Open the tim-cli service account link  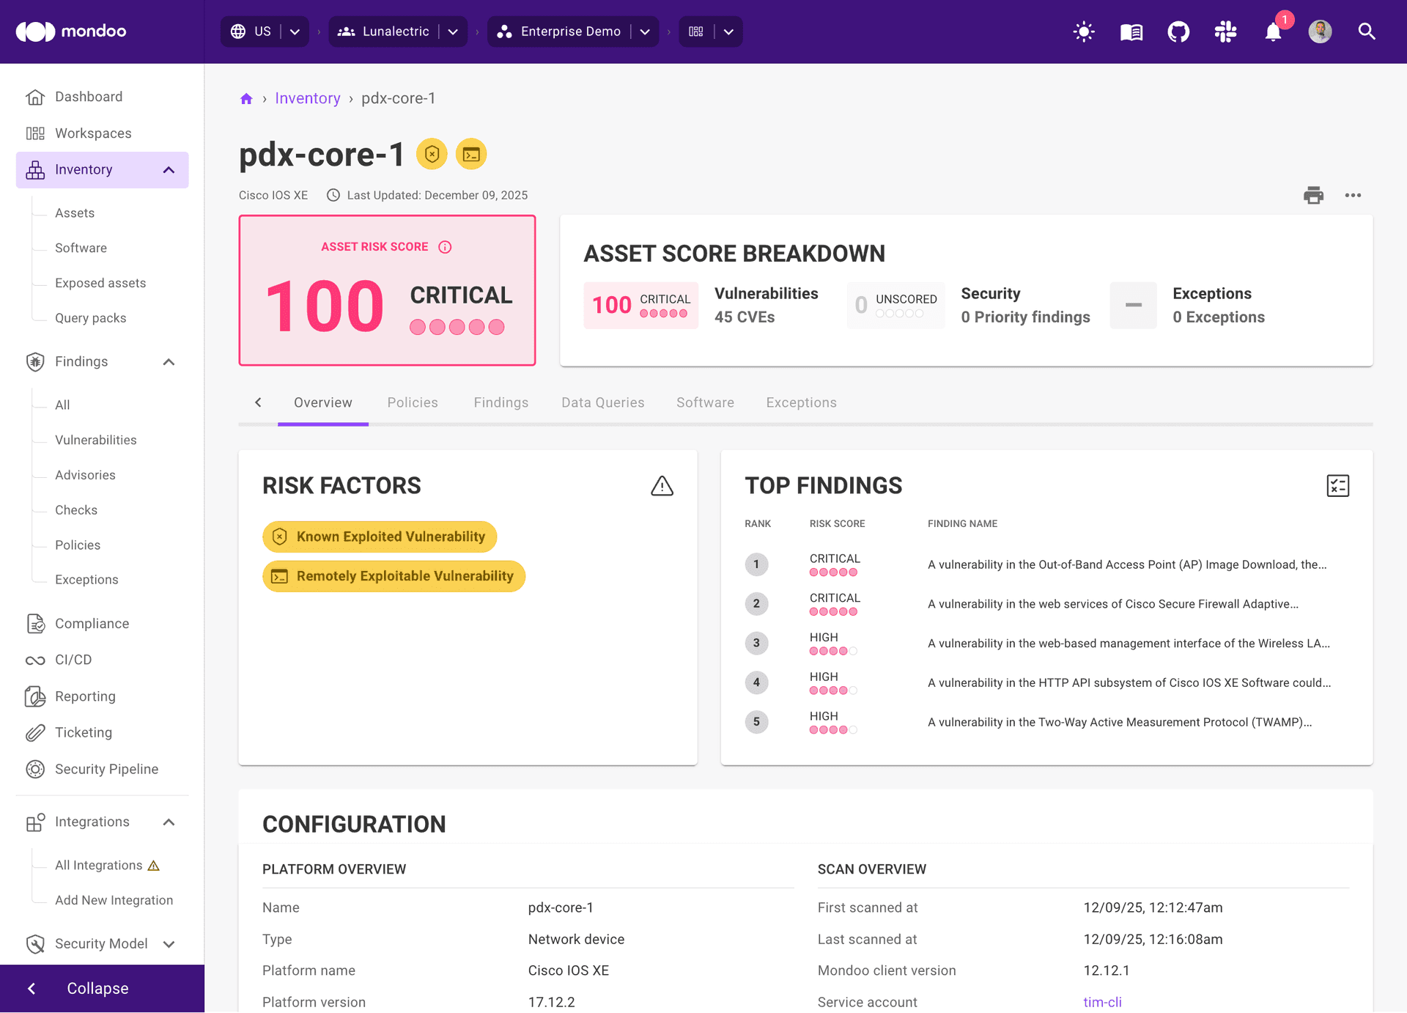pyautogui.click(x=1102, y=1001)
